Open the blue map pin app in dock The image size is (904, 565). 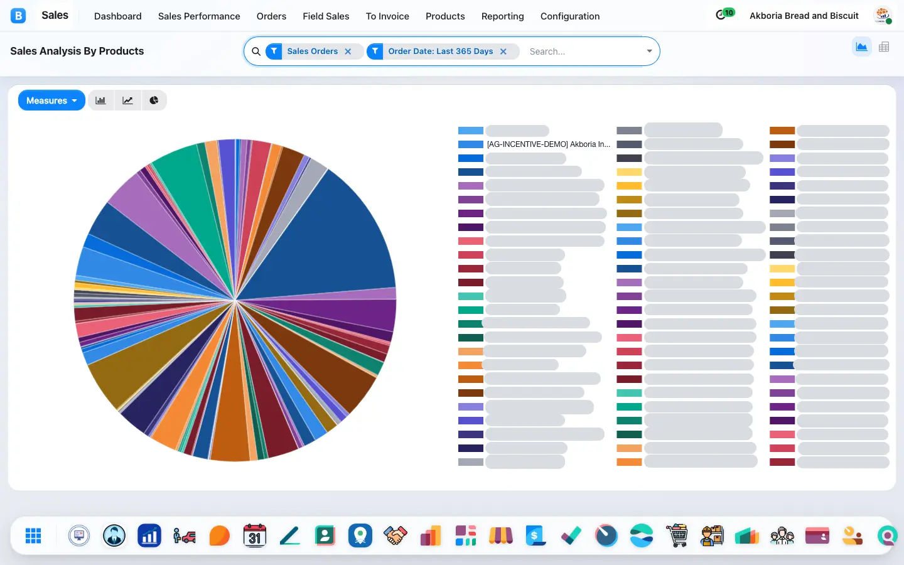pyautogui.click(x=360, y=535)
